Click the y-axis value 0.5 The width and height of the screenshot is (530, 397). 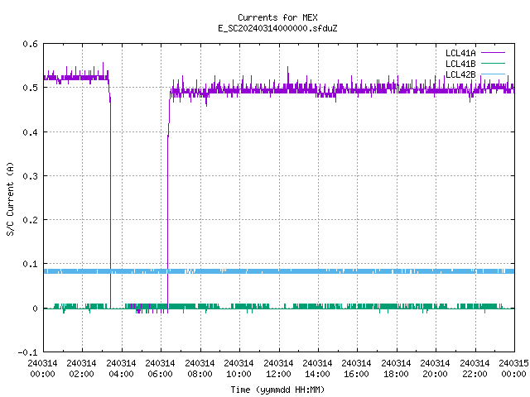tap(30, 88)
